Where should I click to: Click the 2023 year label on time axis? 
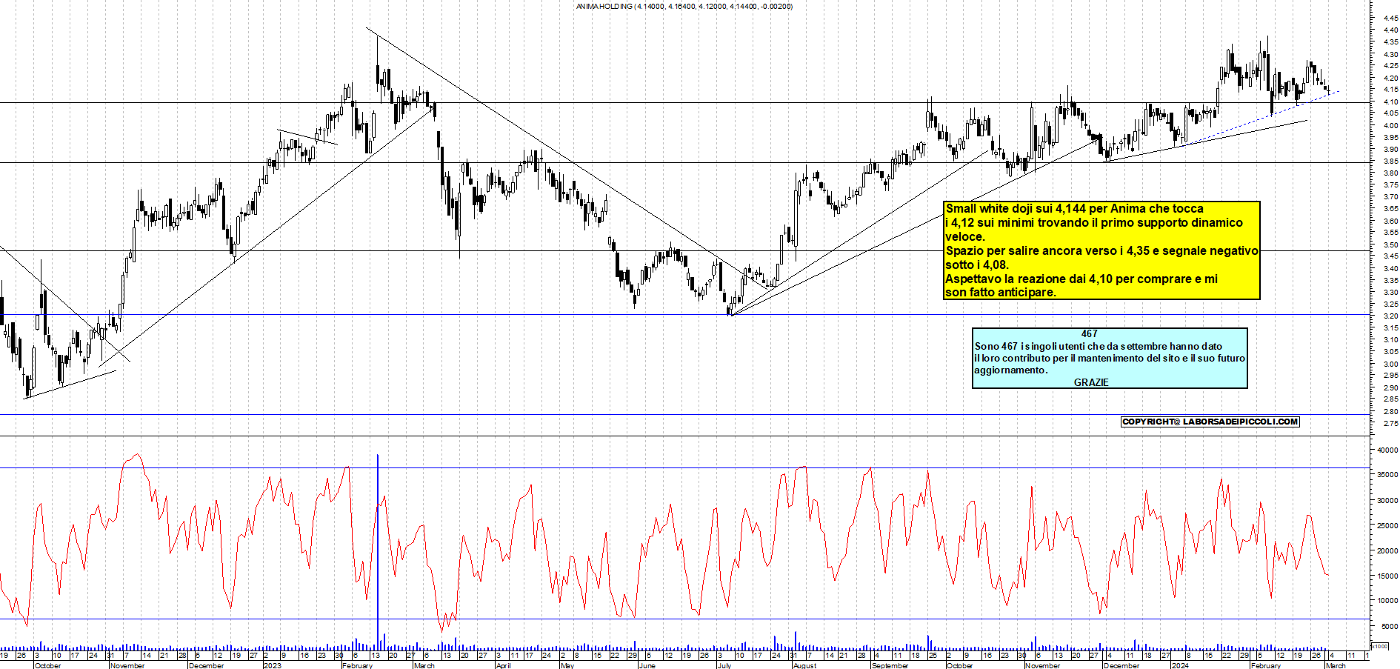tap(272, 665)
